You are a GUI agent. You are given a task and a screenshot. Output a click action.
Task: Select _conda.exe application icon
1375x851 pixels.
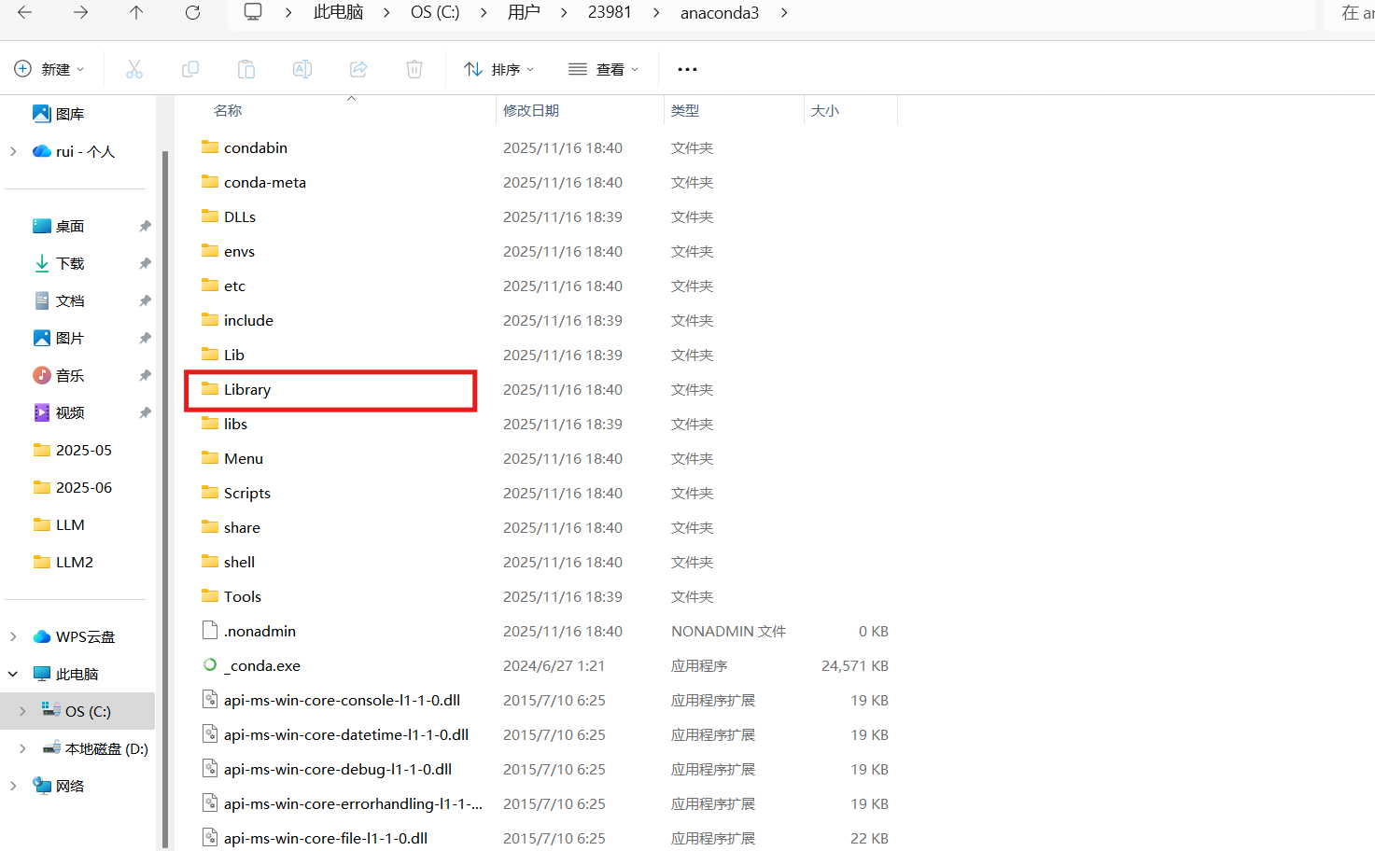click(x=210, y=665)
